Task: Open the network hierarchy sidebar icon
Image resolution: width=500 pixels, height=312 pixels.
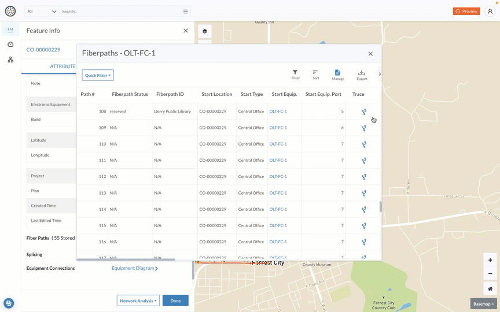Action: click(x=10, y=60)
